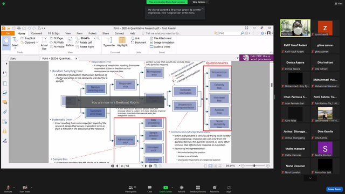The height and width of the screenshot is (194, 345).
Task: Open Zoom Apps
Action: pyautogui.click(x=229, y=189)
